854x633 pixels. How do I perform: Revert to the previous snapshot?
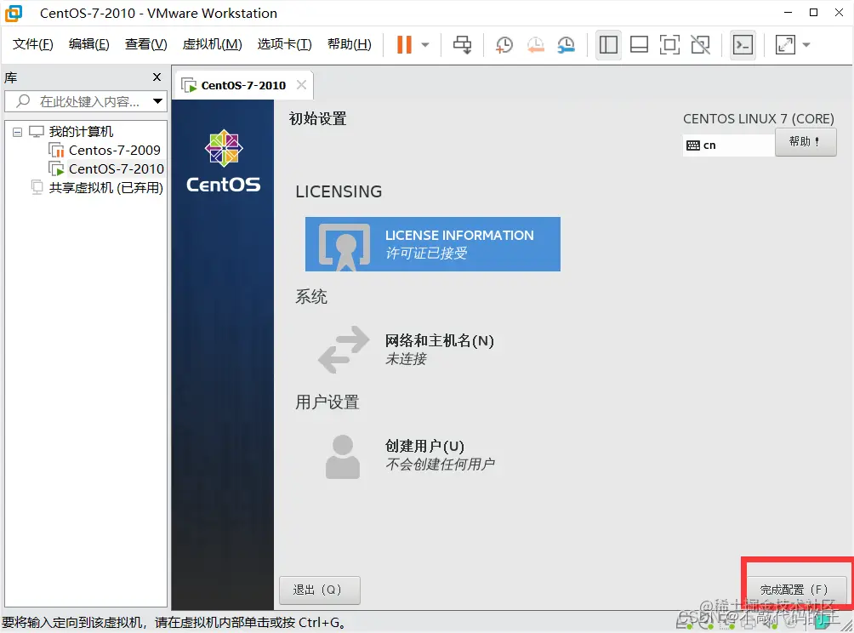(535, 45)
